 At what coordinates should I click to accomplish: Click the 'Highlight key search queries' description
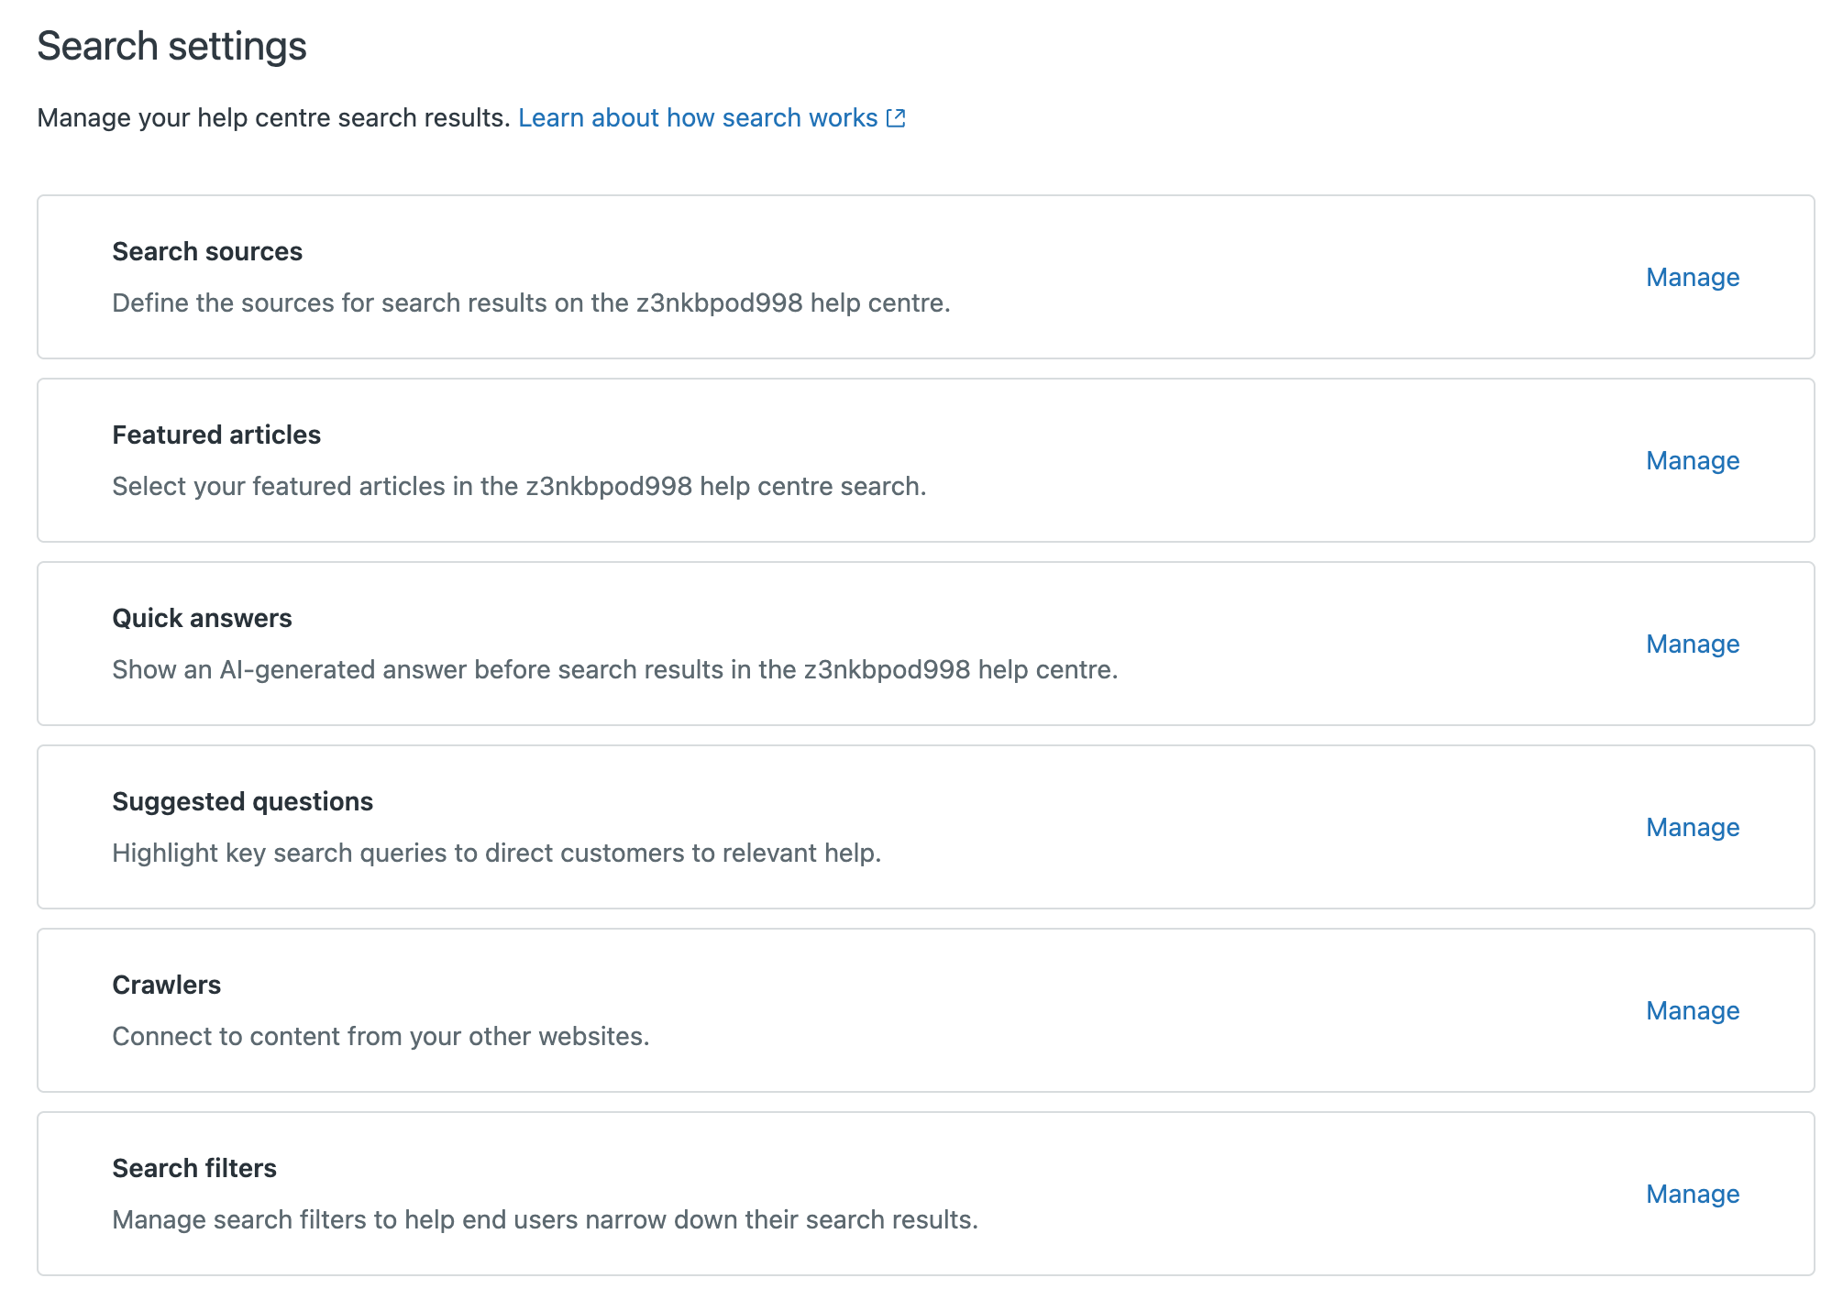click(x=496, y=853)
